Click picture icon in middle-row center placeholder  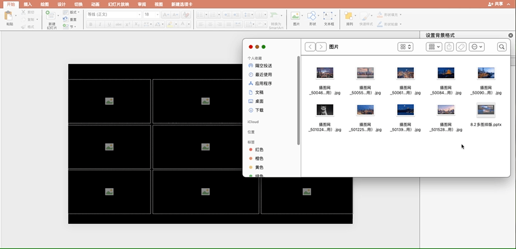coord(205,147)
